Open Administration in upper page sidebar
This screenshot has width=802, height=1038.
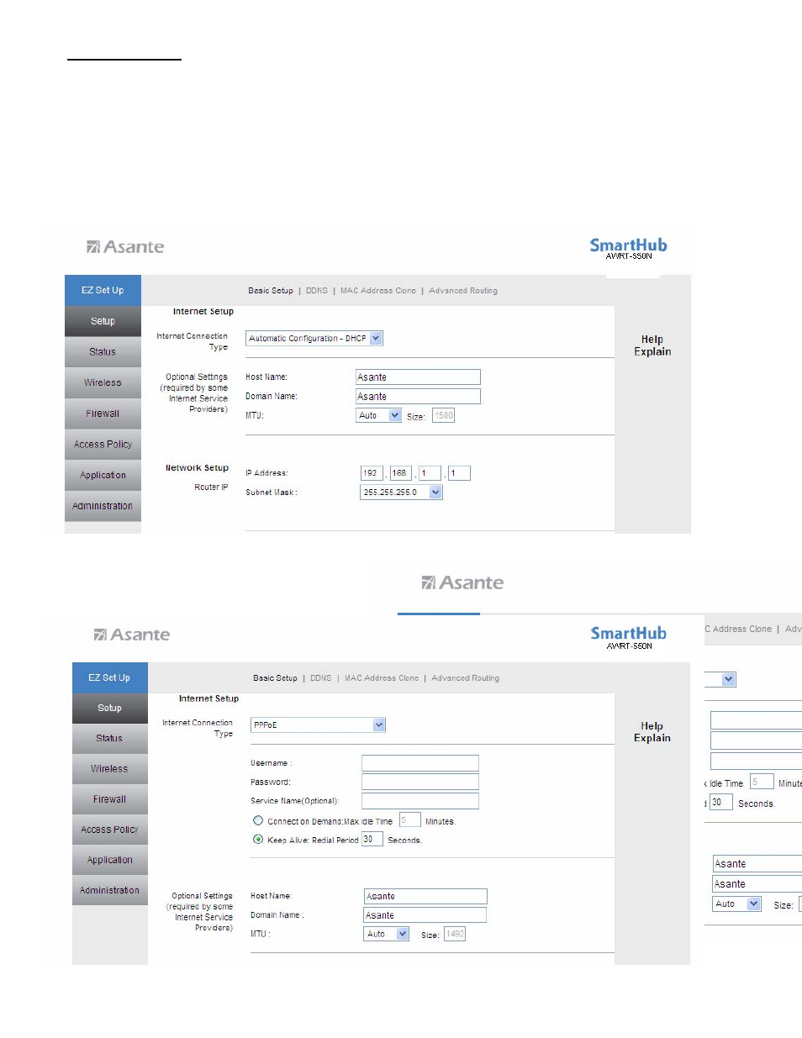pyautogui.click(x=103, y=506)
